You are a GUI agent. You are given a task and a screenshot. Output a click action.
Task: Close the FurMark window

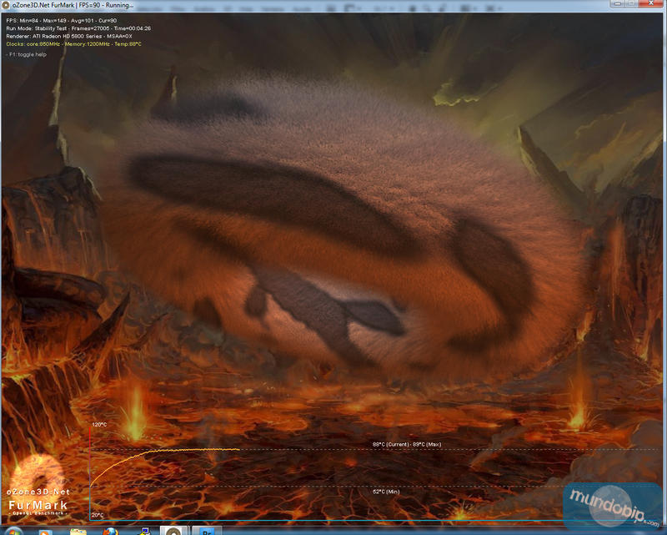click(x=651, y=4)
